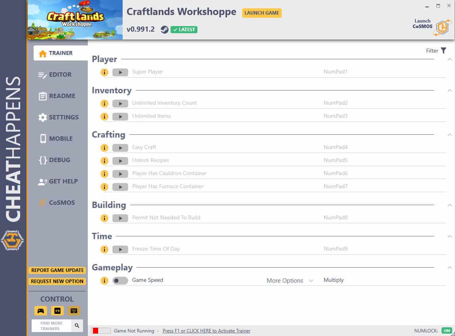
Task: Click the Latest version badge
Action: [x=184, y=30]
